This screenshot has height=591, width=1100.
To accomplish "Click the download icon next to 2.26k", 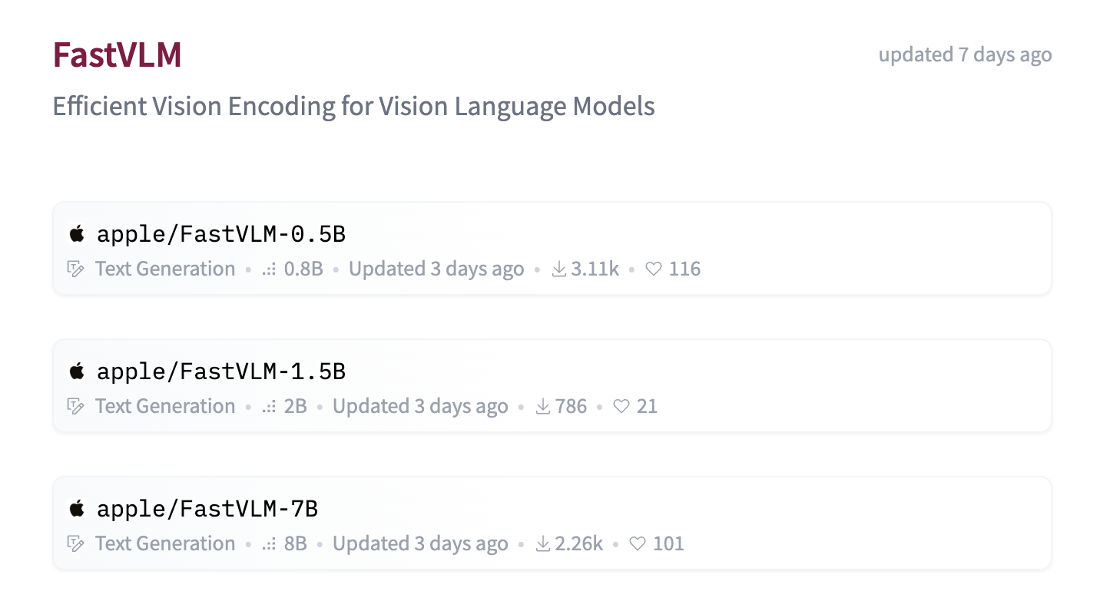I will 543,543.
